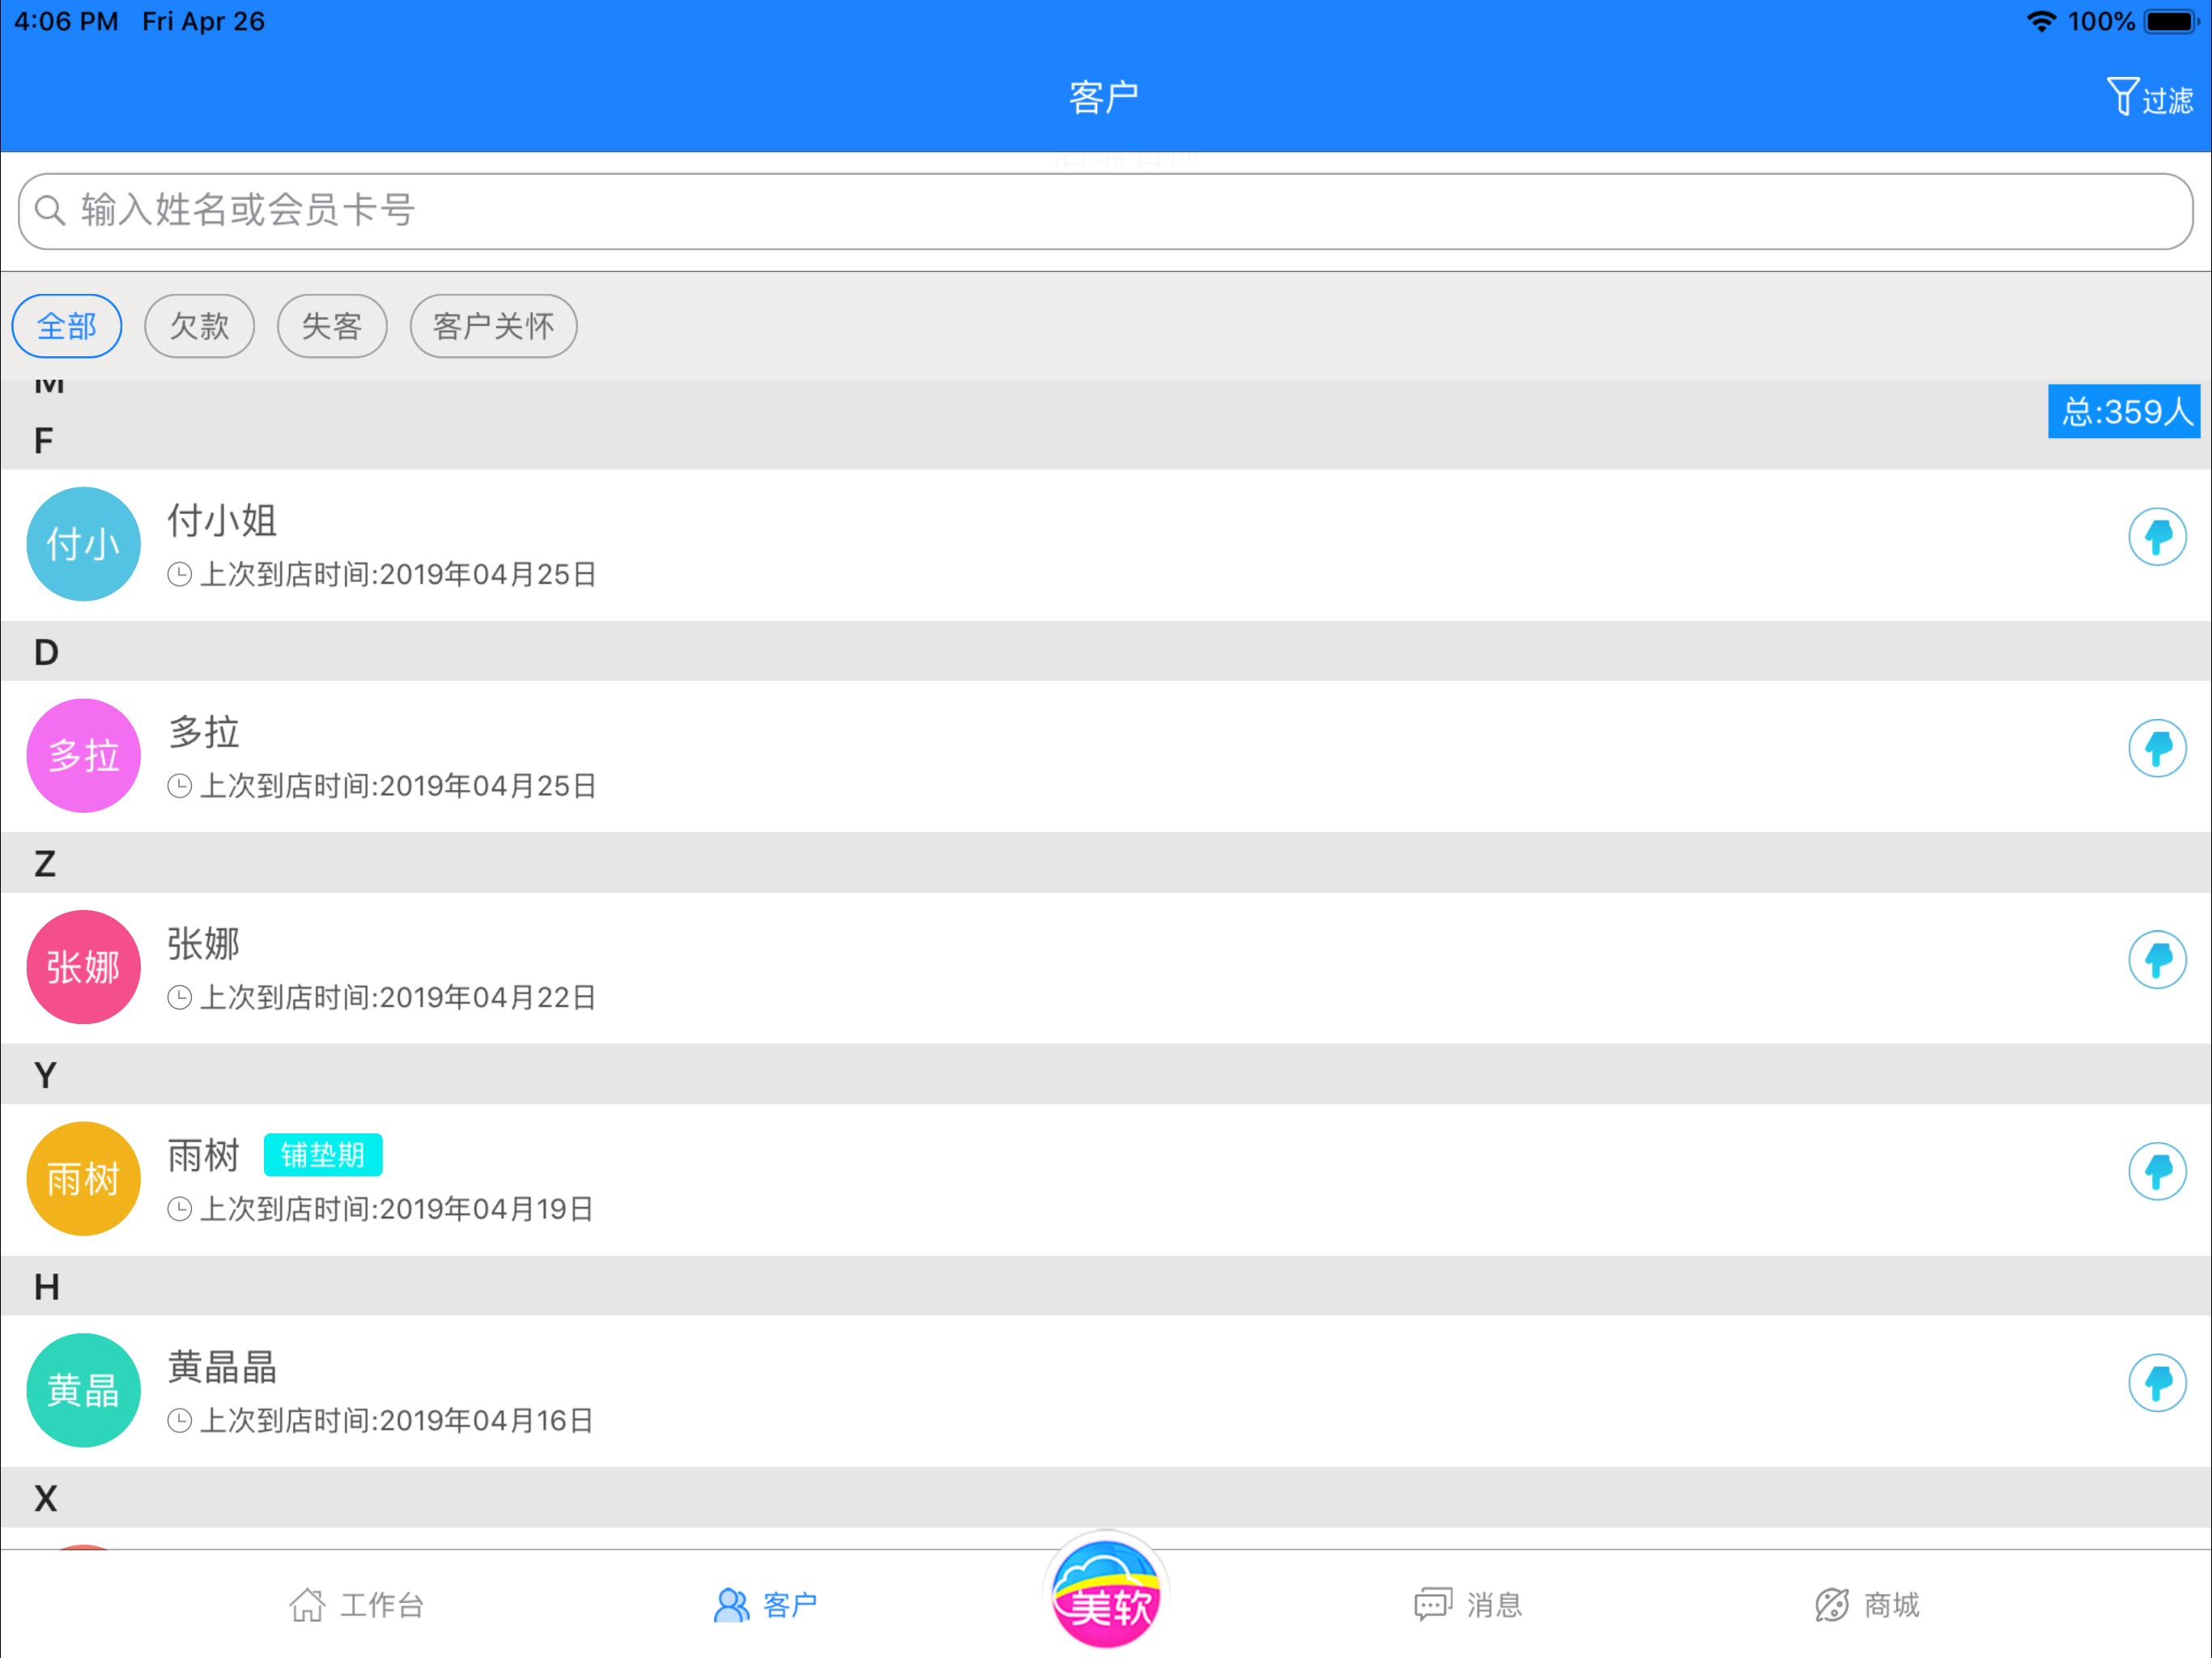Switch to the 消息 tab

pyautogui.click(x=1468, y=1605)
